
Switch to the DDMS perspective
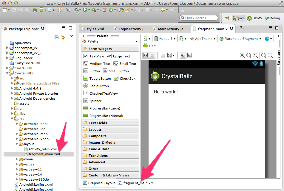(254, 18)
